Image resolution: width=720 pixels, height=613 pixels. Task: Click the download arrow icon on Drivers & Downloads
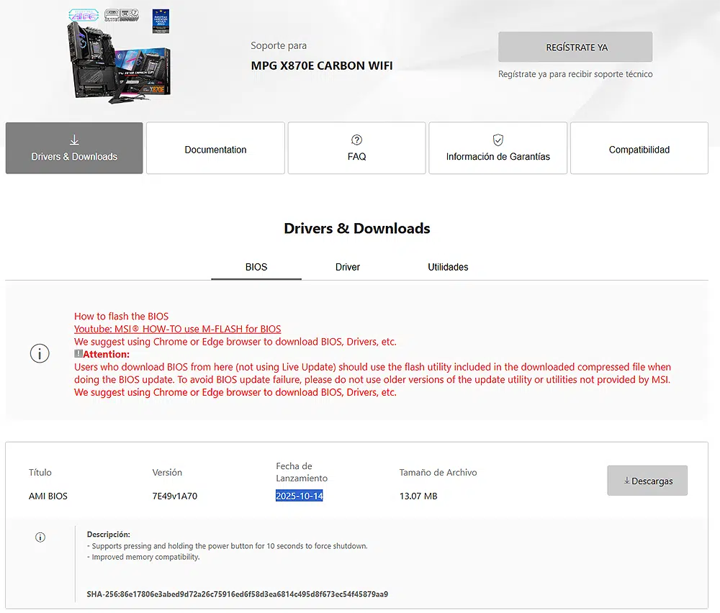point(74,140)
